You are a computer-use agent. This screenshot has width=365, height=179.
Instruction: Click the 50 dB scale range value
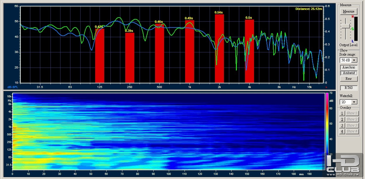(x=345, y=60)
